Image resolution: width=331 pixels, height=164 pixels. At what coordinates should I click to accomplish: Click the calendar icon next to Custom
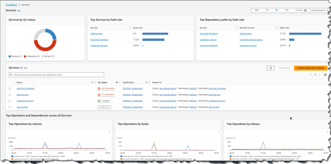pyautogui.click(x=305, y=10)
